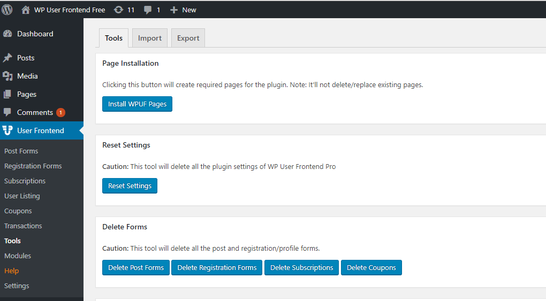Click the Delete Coupons button
546x301 pixels.
tap(371, 268)
